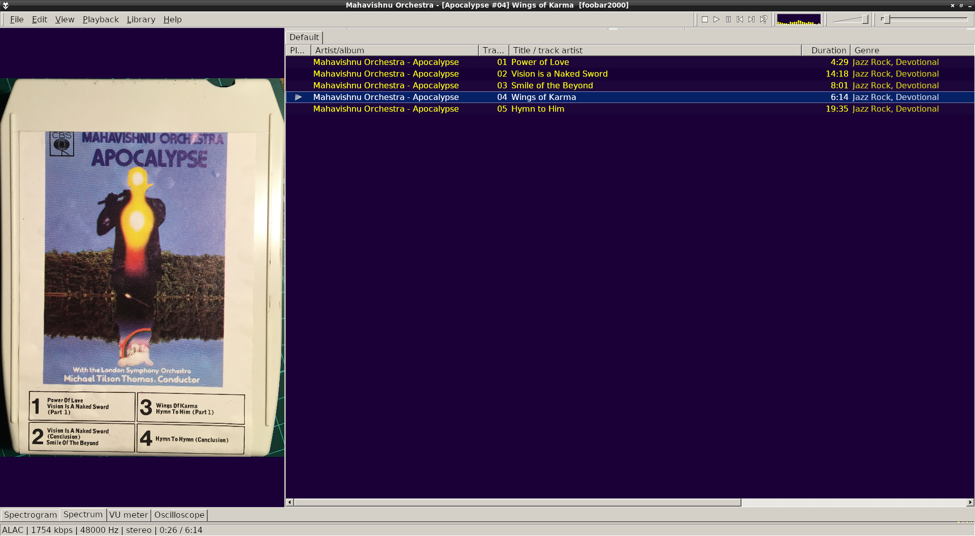This screenshot has height=536, width=975.
Task: Skip to the previous track
Action: [740, 19]
